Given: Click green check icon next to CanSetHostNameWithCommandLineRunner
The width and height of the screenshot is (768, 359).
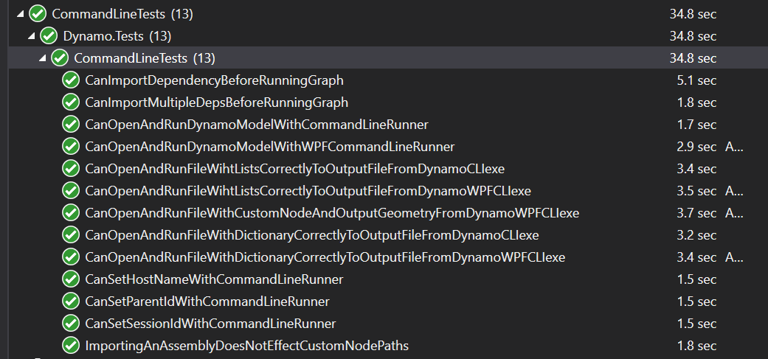Looking at the screenshot, I should point(71,279).
